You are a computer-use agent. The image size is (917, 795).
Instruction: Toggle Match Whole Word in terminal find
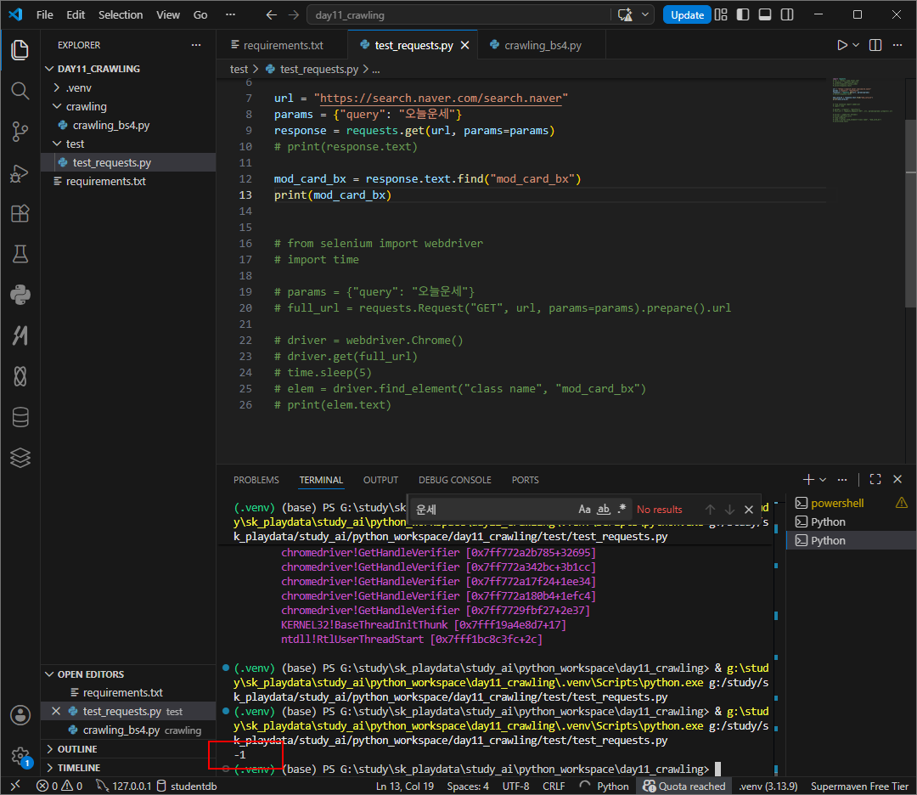[x=604, y=510]
